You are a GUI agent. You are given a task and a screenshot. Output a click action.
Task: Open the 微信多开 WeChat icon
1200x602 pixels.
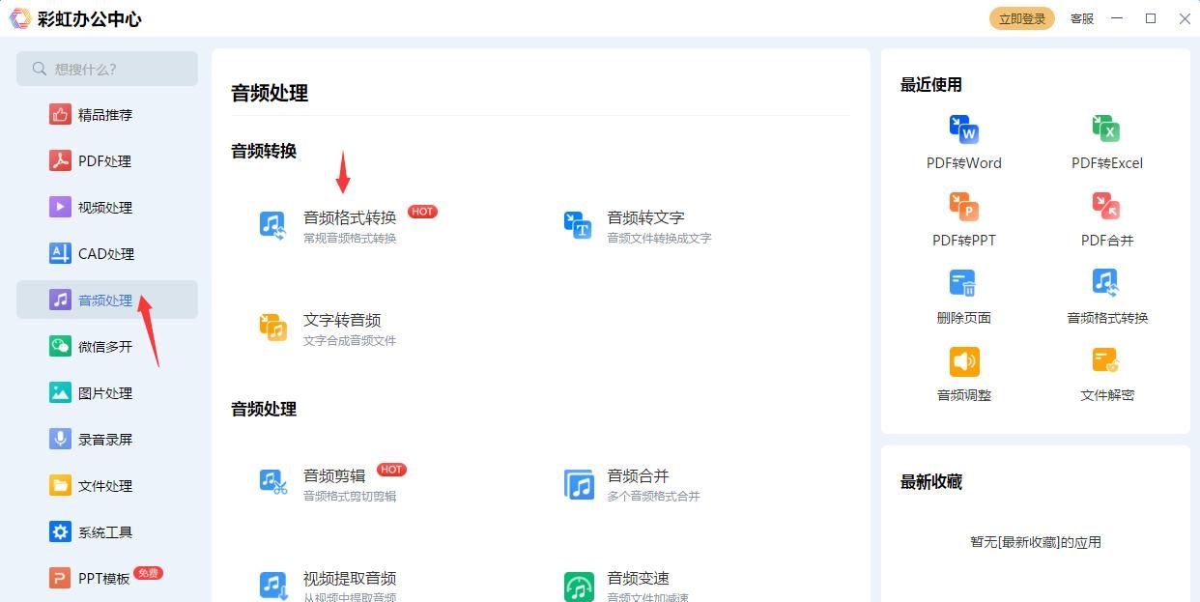click(61, 347)
